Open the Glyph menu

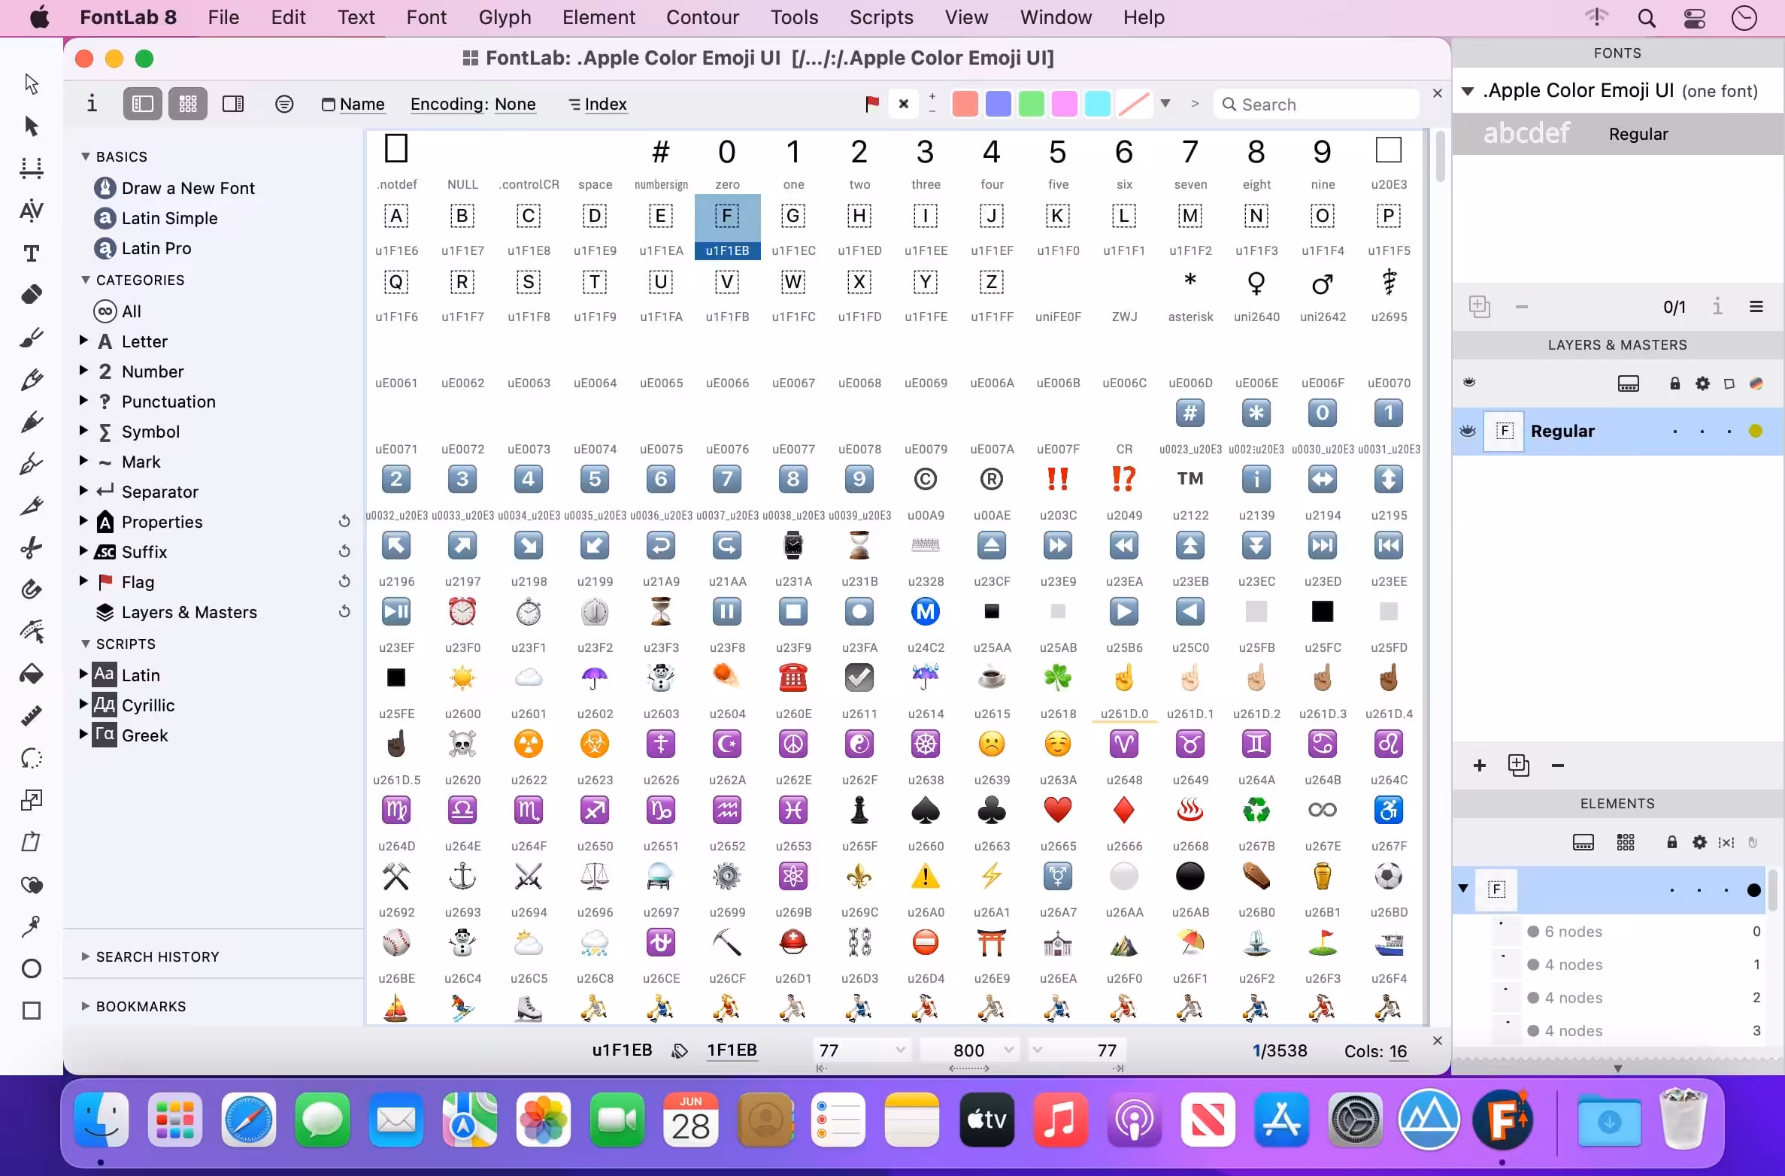(505, 17)
